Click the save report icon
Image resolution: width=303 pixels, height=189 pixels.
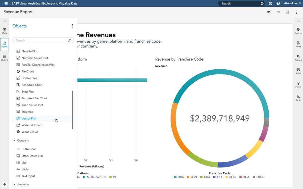click(x=287, y=12)
